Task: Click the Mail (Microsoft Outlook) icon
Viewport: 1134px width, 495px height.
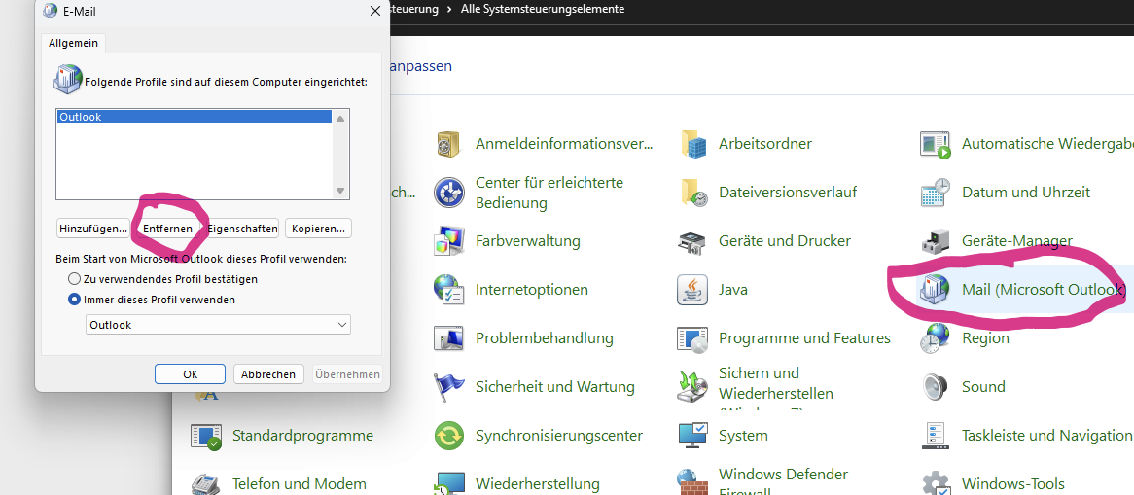Action: pyautogui.click(x=936, y=290)
